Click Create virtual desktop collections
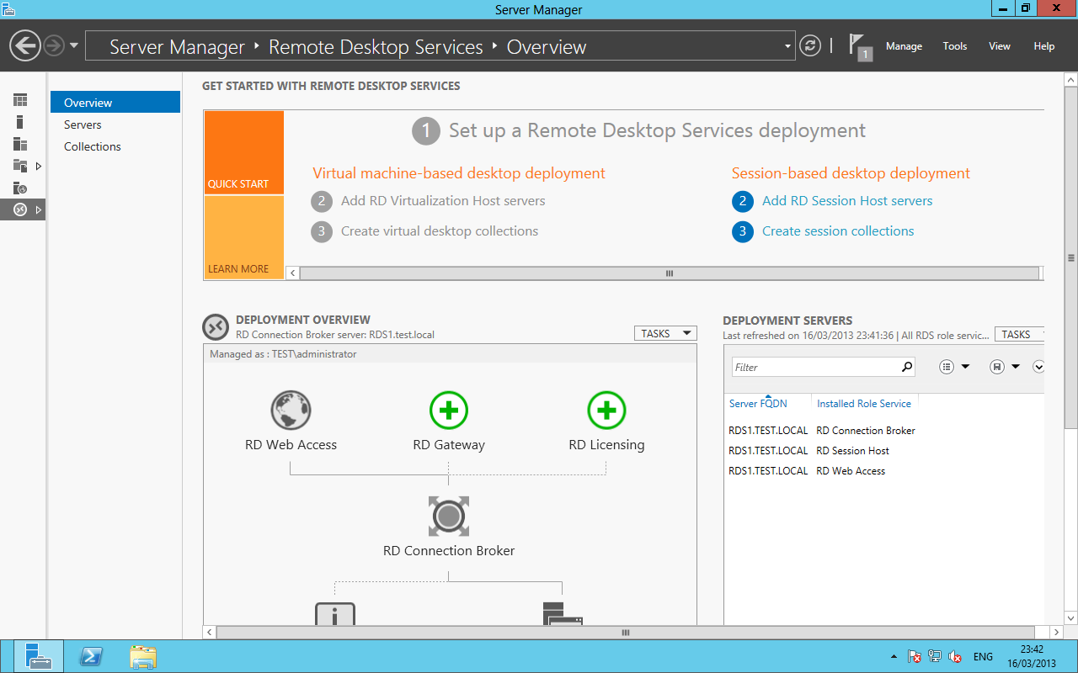 coord(440,231)
